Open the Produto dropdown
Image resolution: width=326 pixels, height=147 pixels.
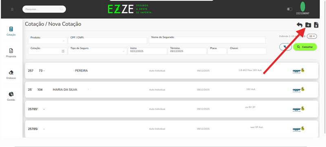point(47,41)
